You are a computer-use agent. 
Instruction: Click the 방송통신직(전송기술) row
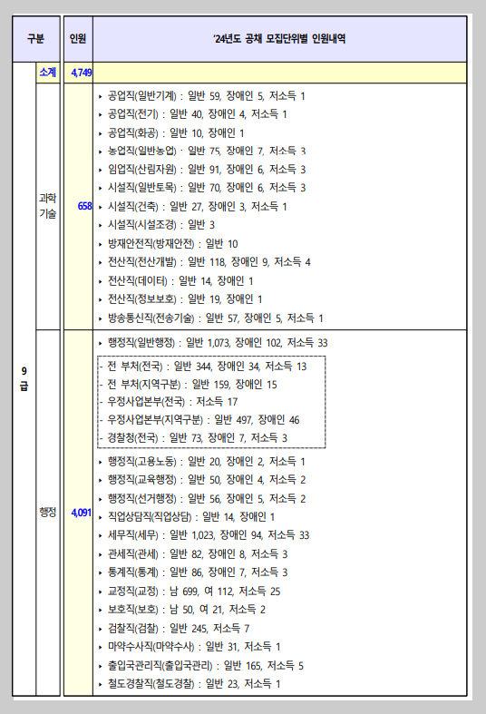[x=210, y=318]
